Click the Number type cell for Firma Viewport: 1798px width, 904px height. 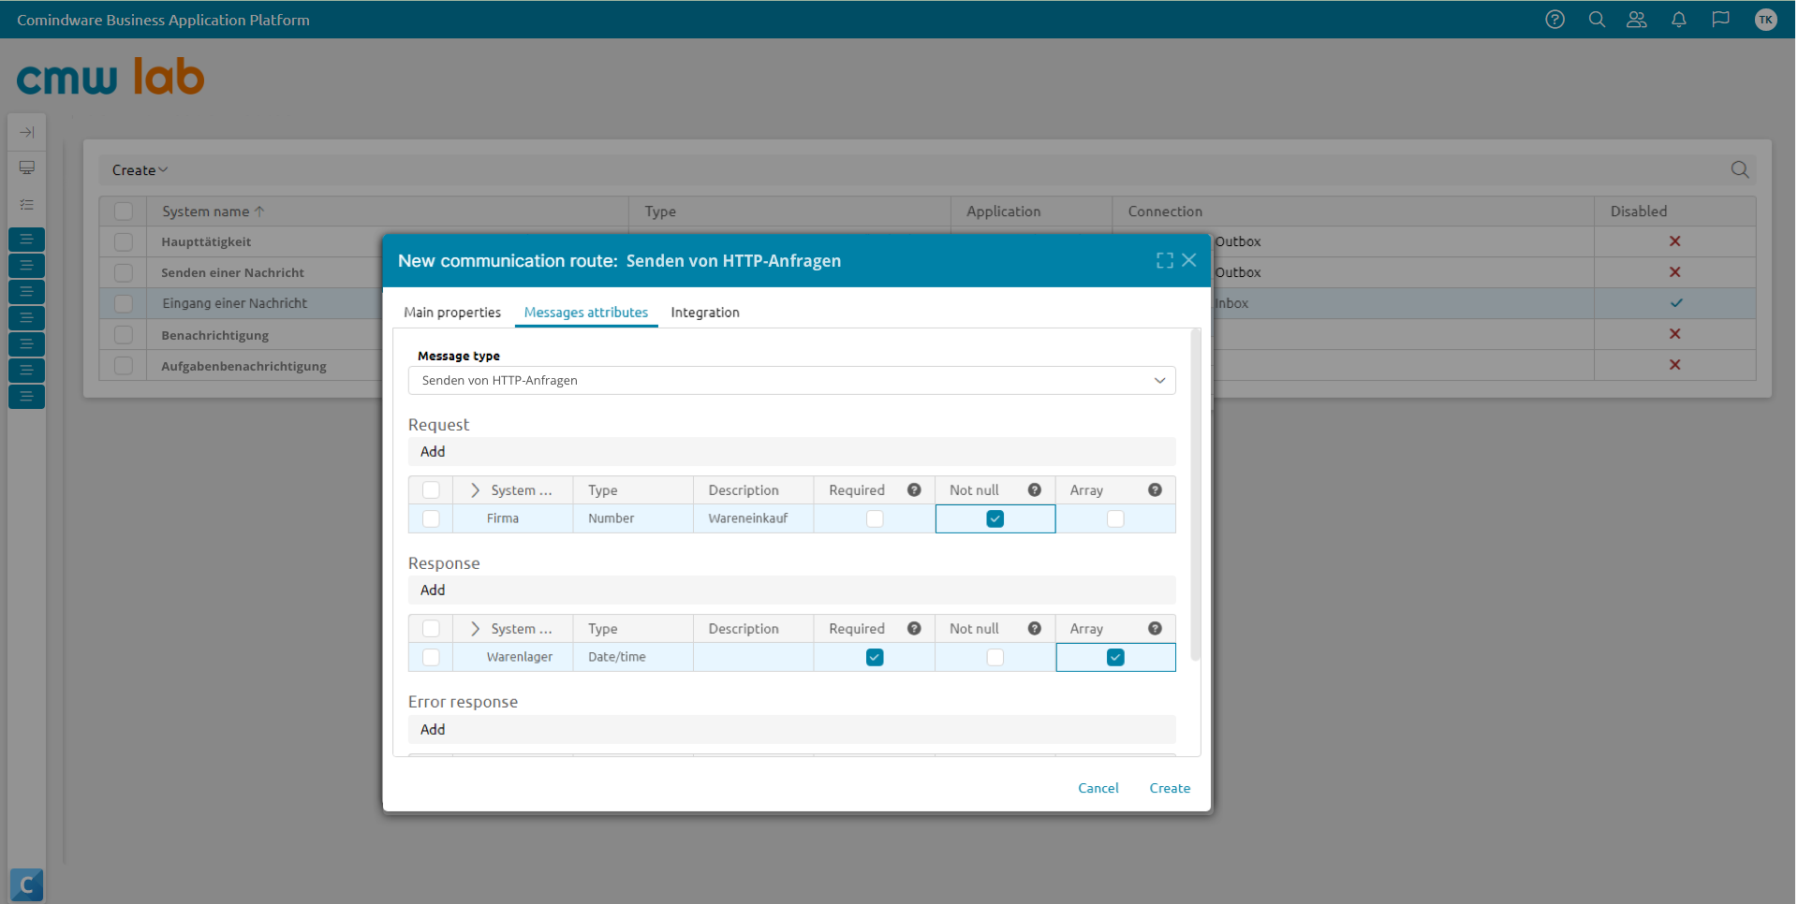click(x=633, y=518)
